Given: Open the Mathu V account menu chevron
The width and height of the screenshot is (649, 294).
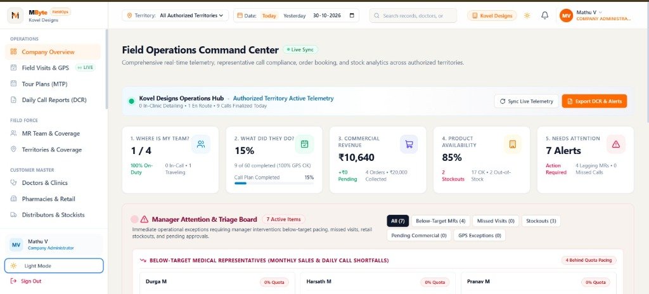Looking at the screenshot, I should [x=601, y=13].
